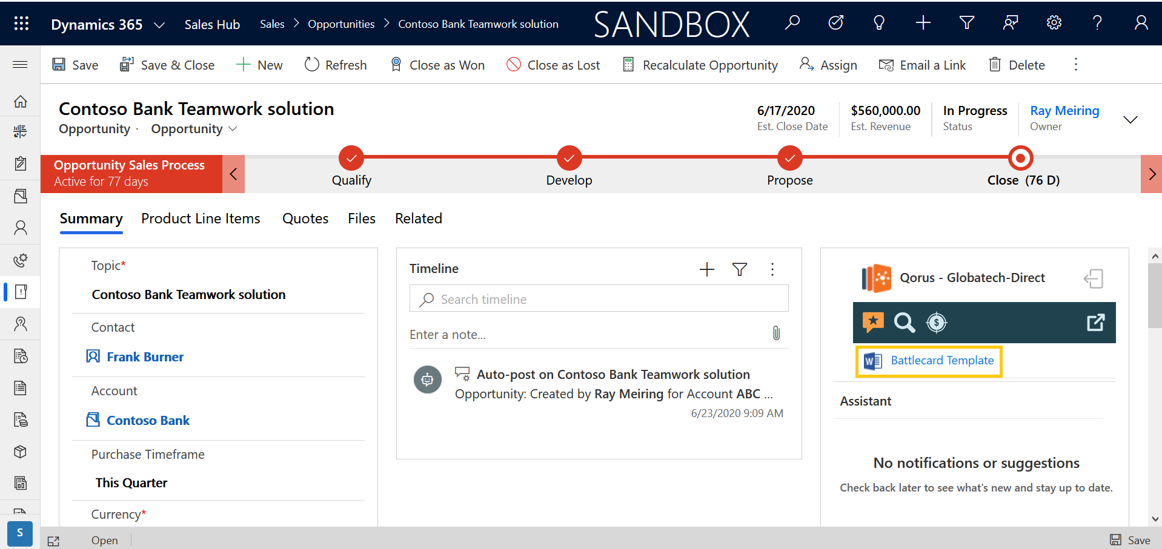The image size is (1162, 549).
Task: Toggle the hamburger site map menu
Action: tap(20, 64)
